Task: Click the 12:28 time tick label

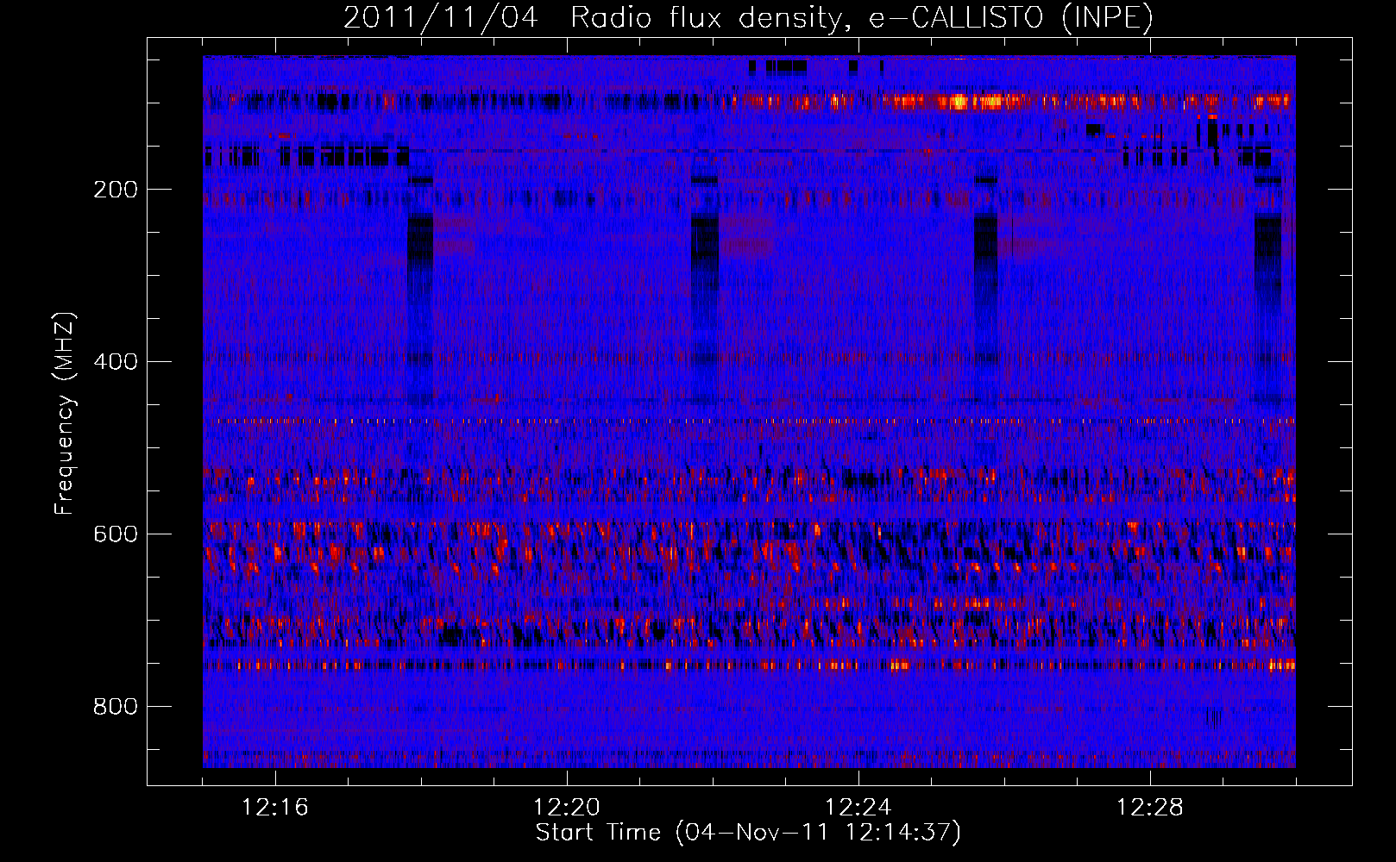Action: [1149, 808]
